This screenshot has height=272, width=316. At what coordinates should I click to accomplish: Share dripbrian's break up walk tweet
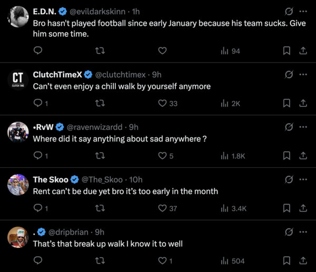click(303, 260)
